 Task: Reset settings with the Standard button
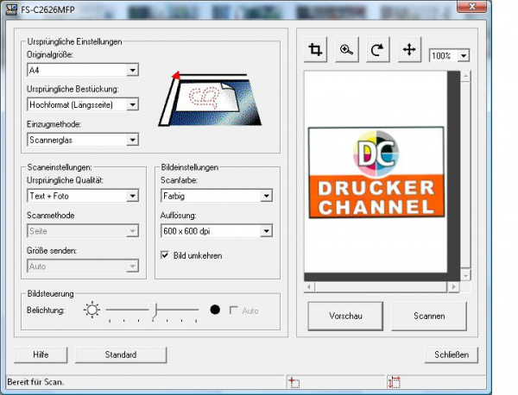coord(121,354)
